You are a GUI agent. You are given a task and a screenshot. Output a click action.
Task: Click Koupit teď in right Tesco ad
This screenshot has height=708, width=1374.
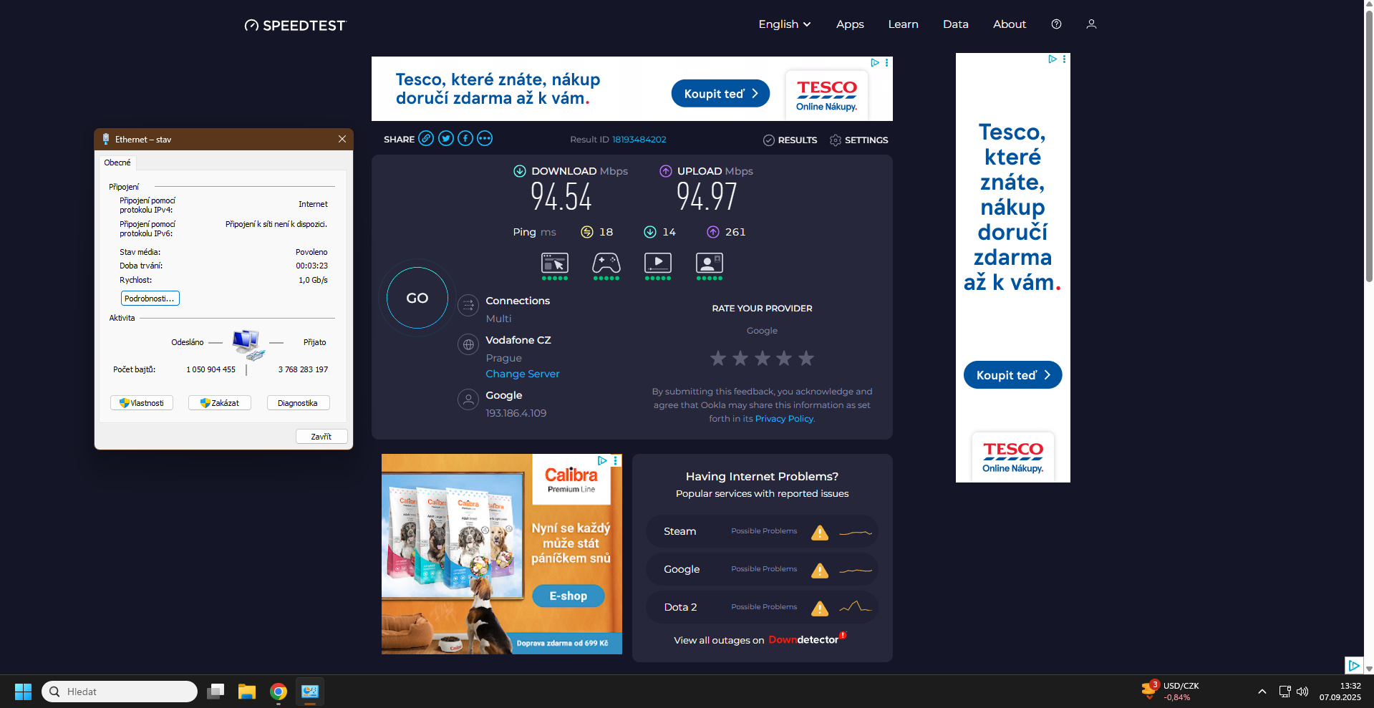(1012, 375)
